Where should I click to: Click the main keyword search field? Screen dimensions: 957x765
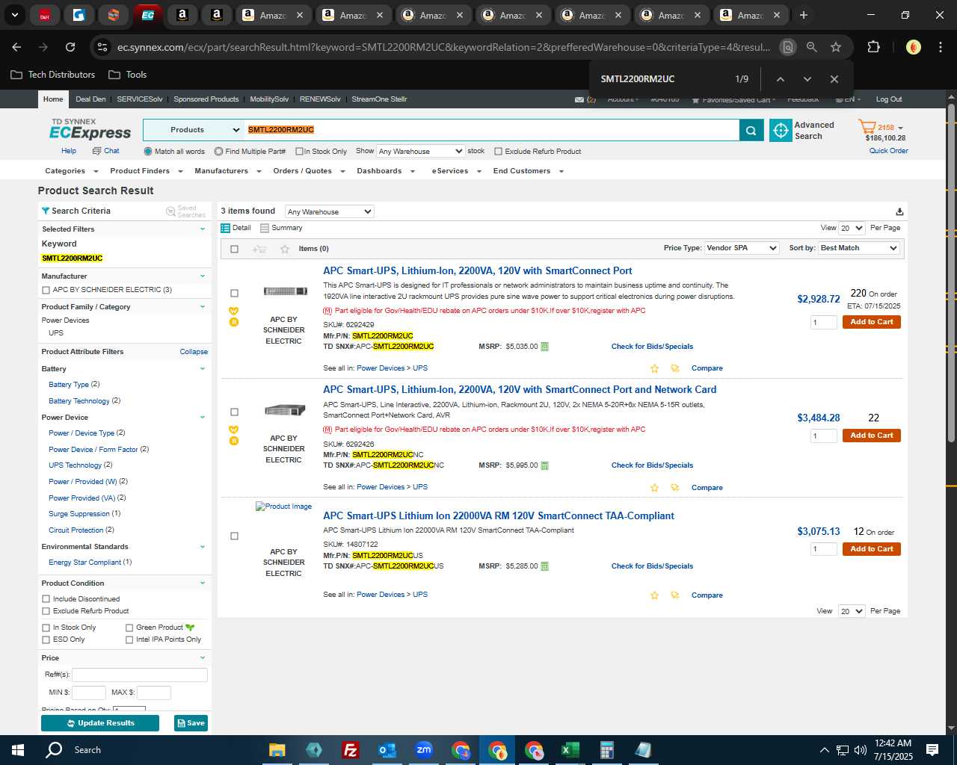(x=492, y=130)
